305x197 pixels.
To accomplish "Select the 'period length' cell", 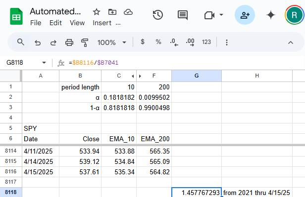I will tap(80, 87).
